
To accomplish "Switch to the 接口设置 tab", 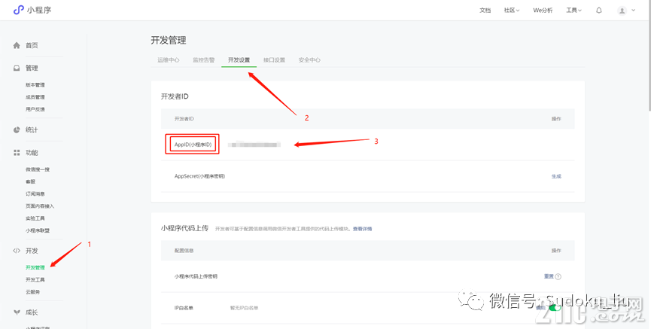I will click(x=274, y=59).
